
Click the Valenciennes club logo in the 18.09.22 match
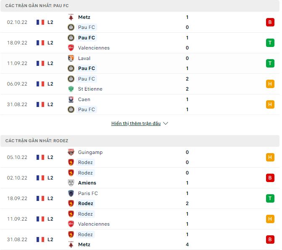coord(71,48)
